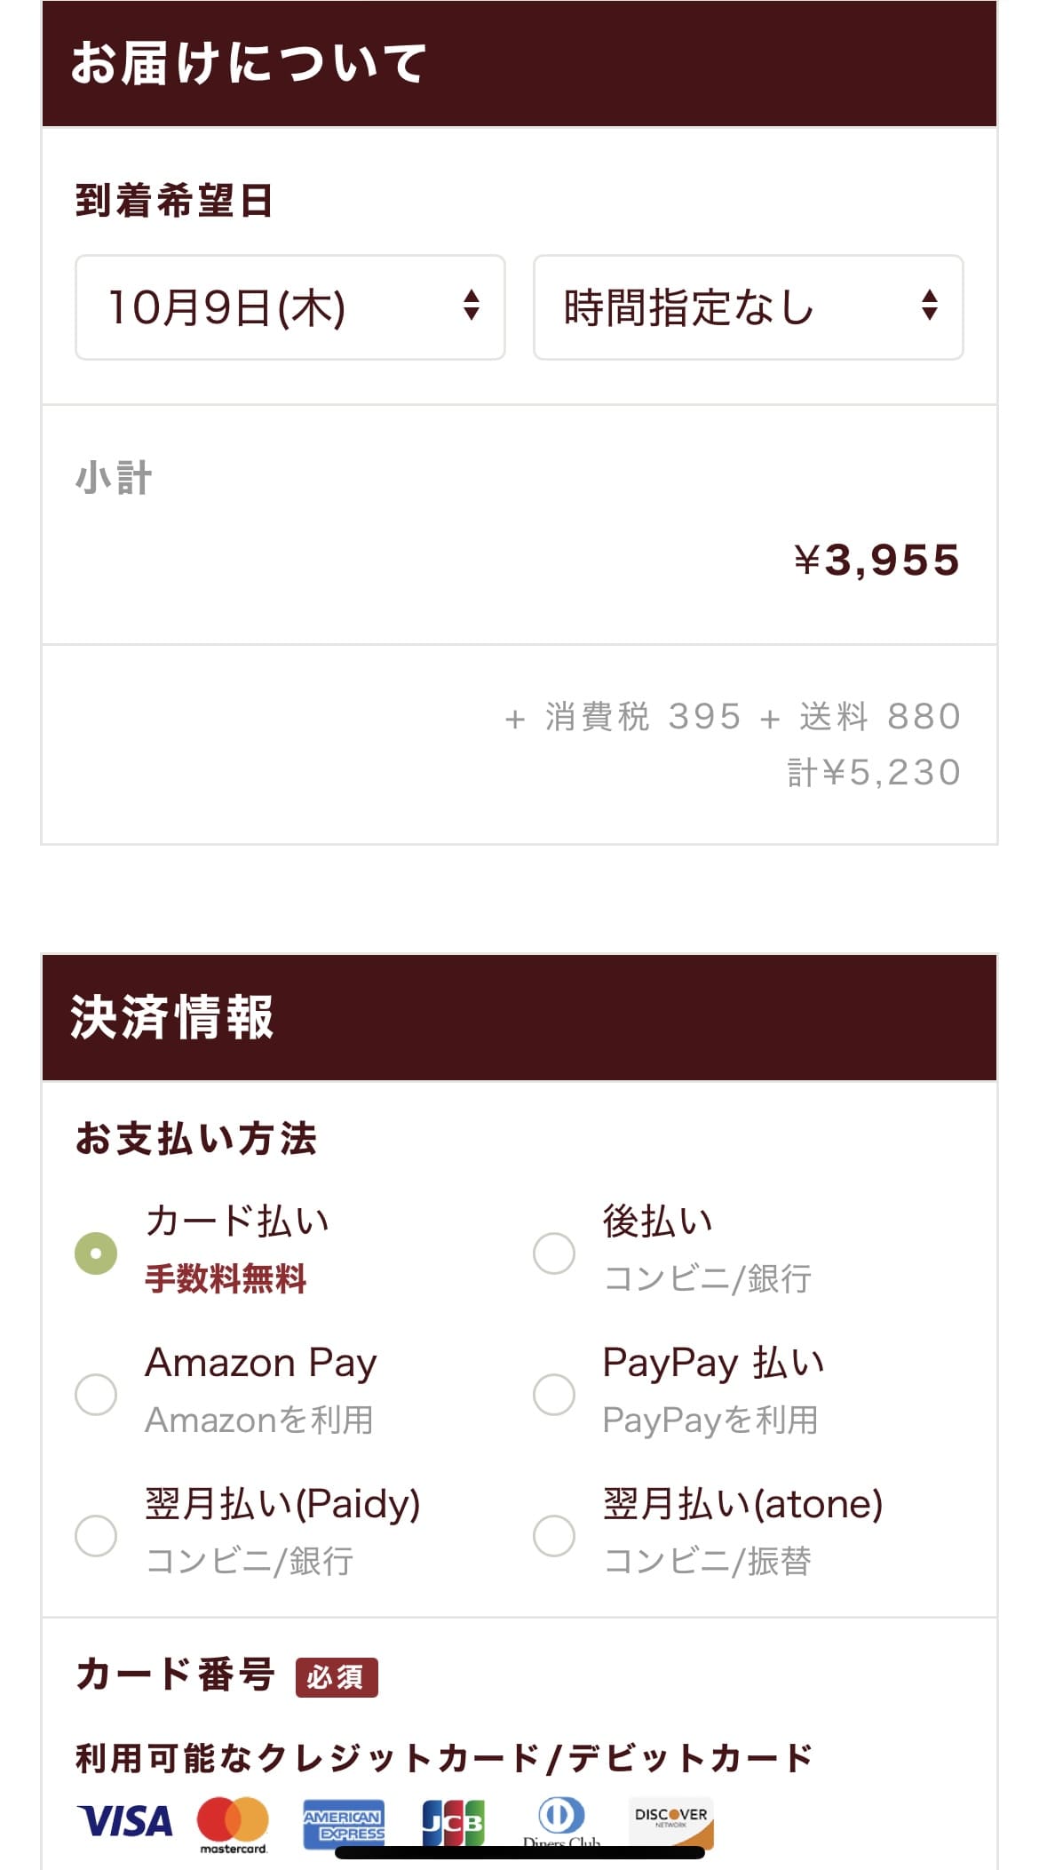Select カード払い payment option
Screen dimensions: 1039x1870
click(96, 1253)
